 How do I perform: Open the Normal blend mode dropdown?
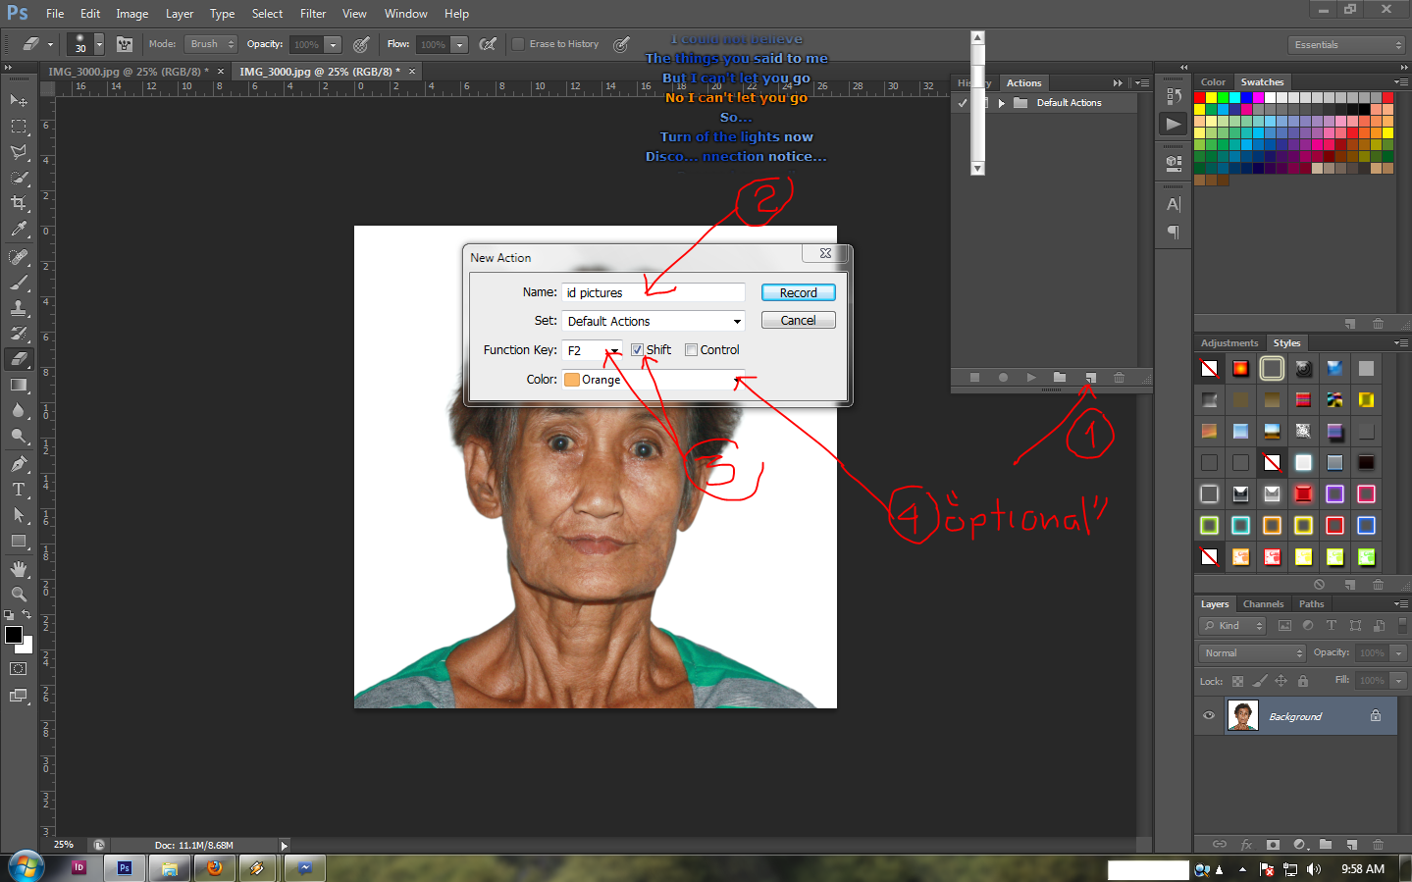tap(1252, 653)
